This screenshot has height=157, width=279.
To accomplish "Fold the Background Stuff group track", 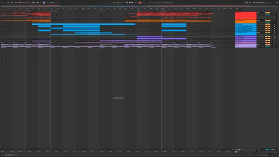I will coord(236,32).
